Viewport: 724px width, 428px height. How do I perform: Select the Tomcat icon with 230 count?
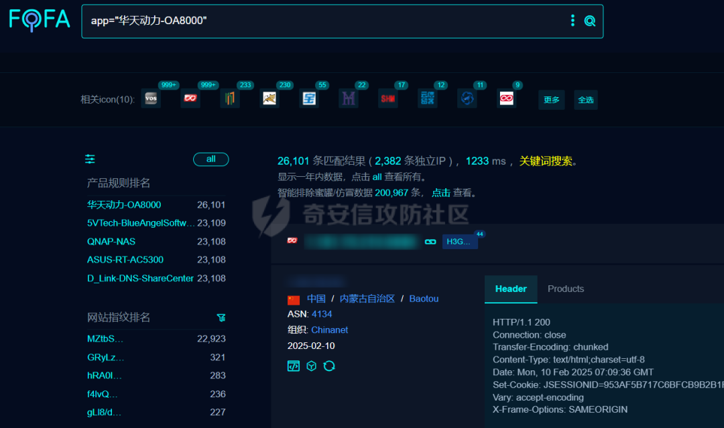pos(269,98)
